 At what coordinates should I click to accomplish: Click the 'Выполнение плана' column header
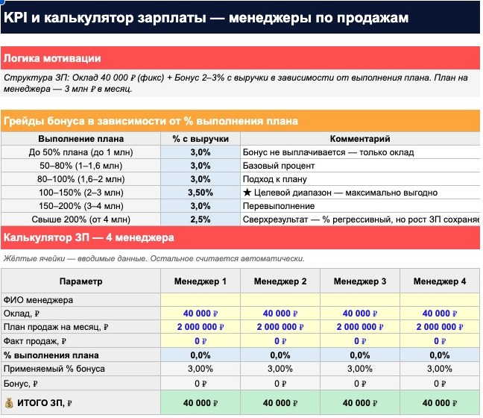click(80, 139)
